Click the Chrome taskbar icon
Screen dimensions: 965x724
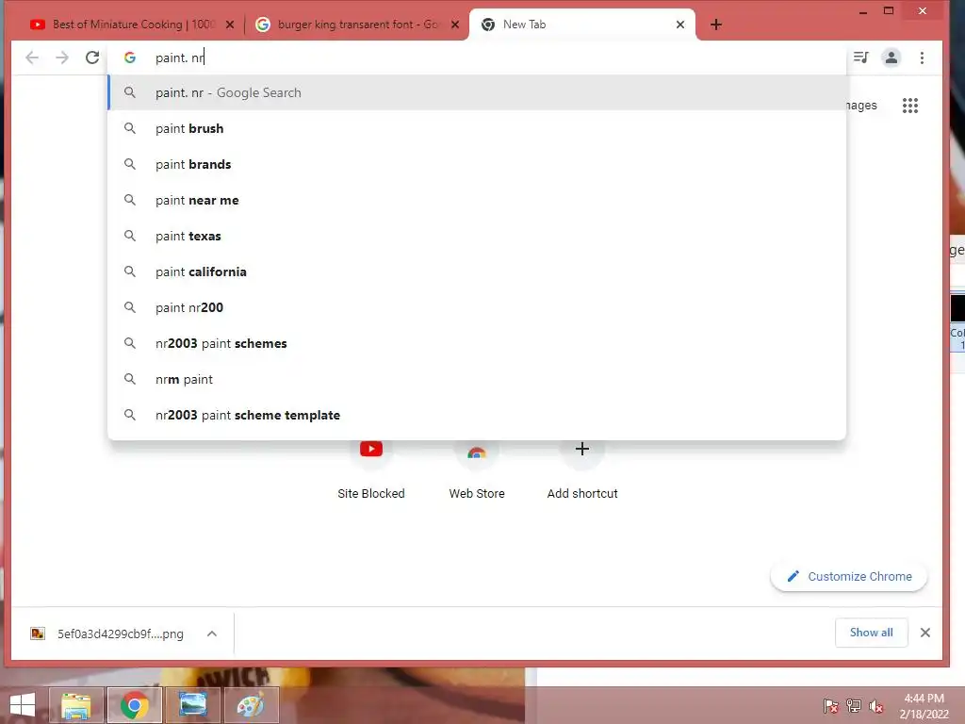[134, 705]
